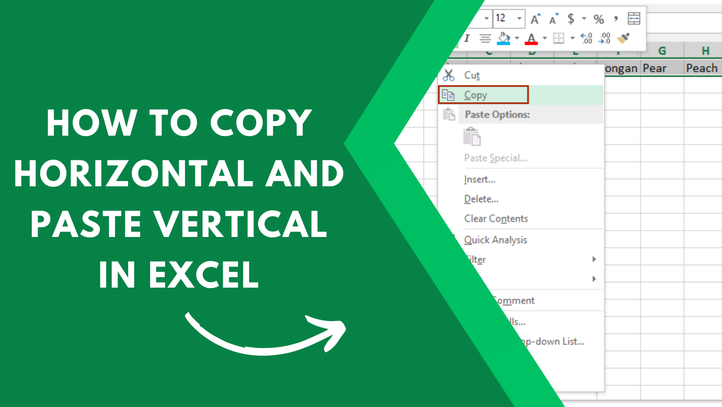Select the Format Painter brush
Viewport: 722px width, 407px height.
pyautogui.click(x=623, y=38)
